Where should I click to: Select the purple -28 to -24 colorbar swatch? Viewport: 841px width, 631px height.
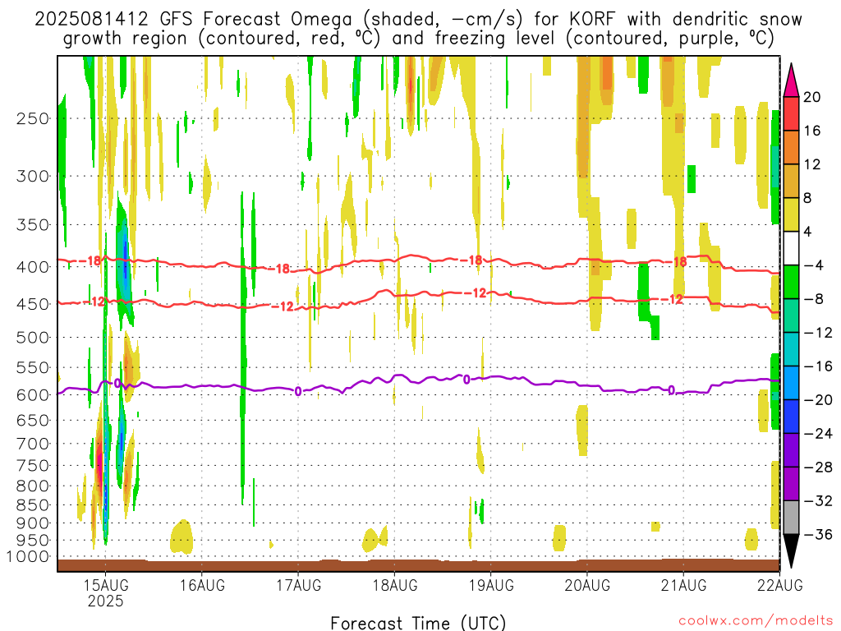(791, 450)
